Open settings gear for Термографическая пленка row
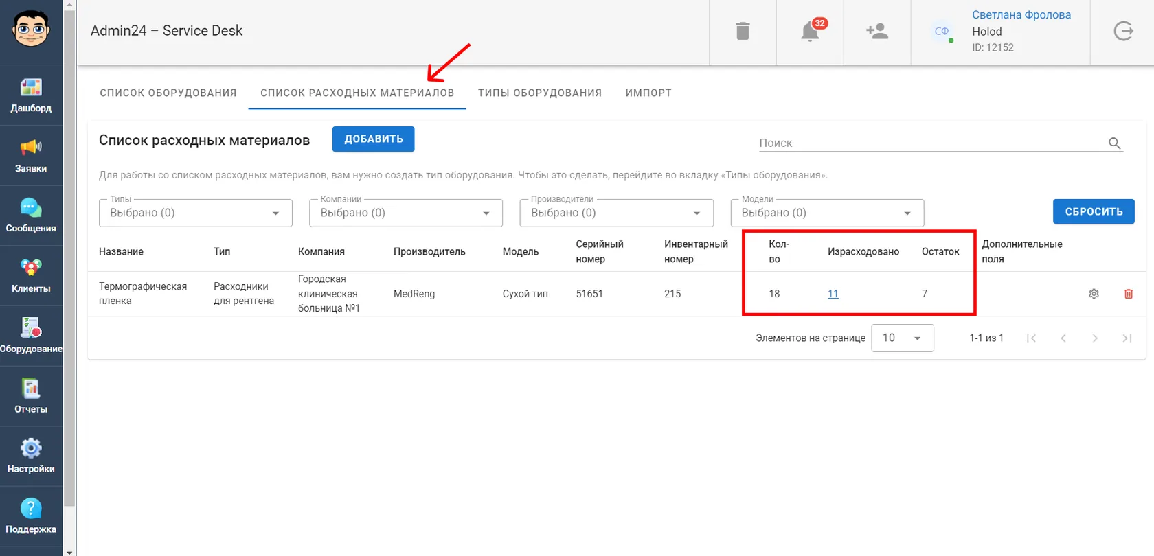1154x556 pixels. point(1094,294)
